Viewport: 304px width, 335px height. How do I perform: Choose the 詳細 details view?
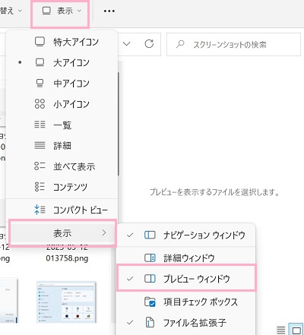[x=62, y=146]
